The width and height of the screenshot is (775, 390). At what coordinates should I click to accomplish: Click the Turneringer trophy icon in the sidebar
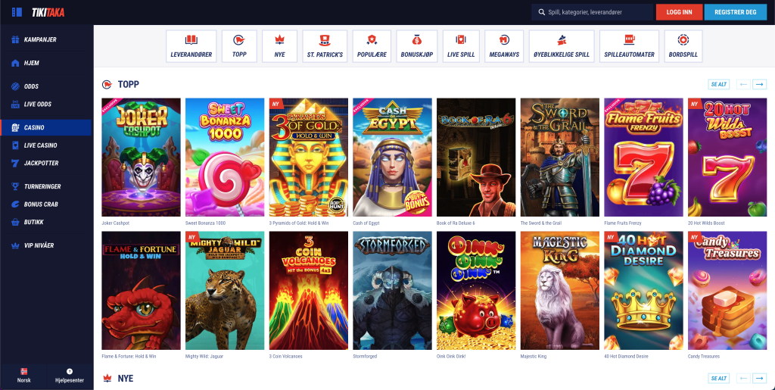click(x=15, y=186)
